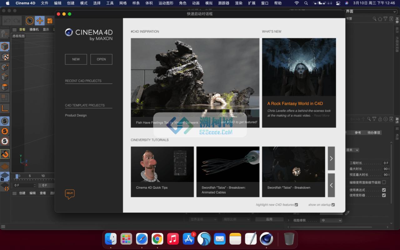
Task: Enable 编辑使用渲染细节级别 checkbox
Action: [384, 182]
